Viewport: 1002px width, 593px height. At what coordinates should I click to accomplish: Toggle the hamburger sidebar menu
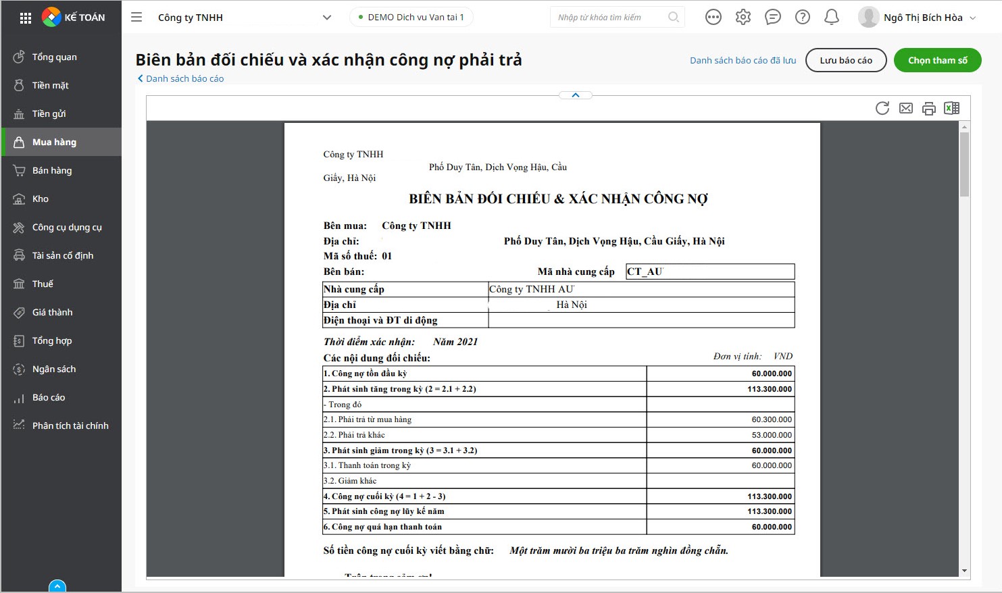point(136,17)
